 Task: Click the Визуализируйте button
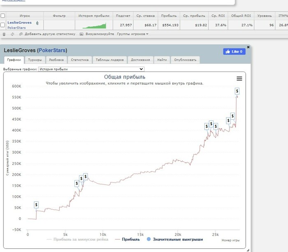(x=100, y=34)
